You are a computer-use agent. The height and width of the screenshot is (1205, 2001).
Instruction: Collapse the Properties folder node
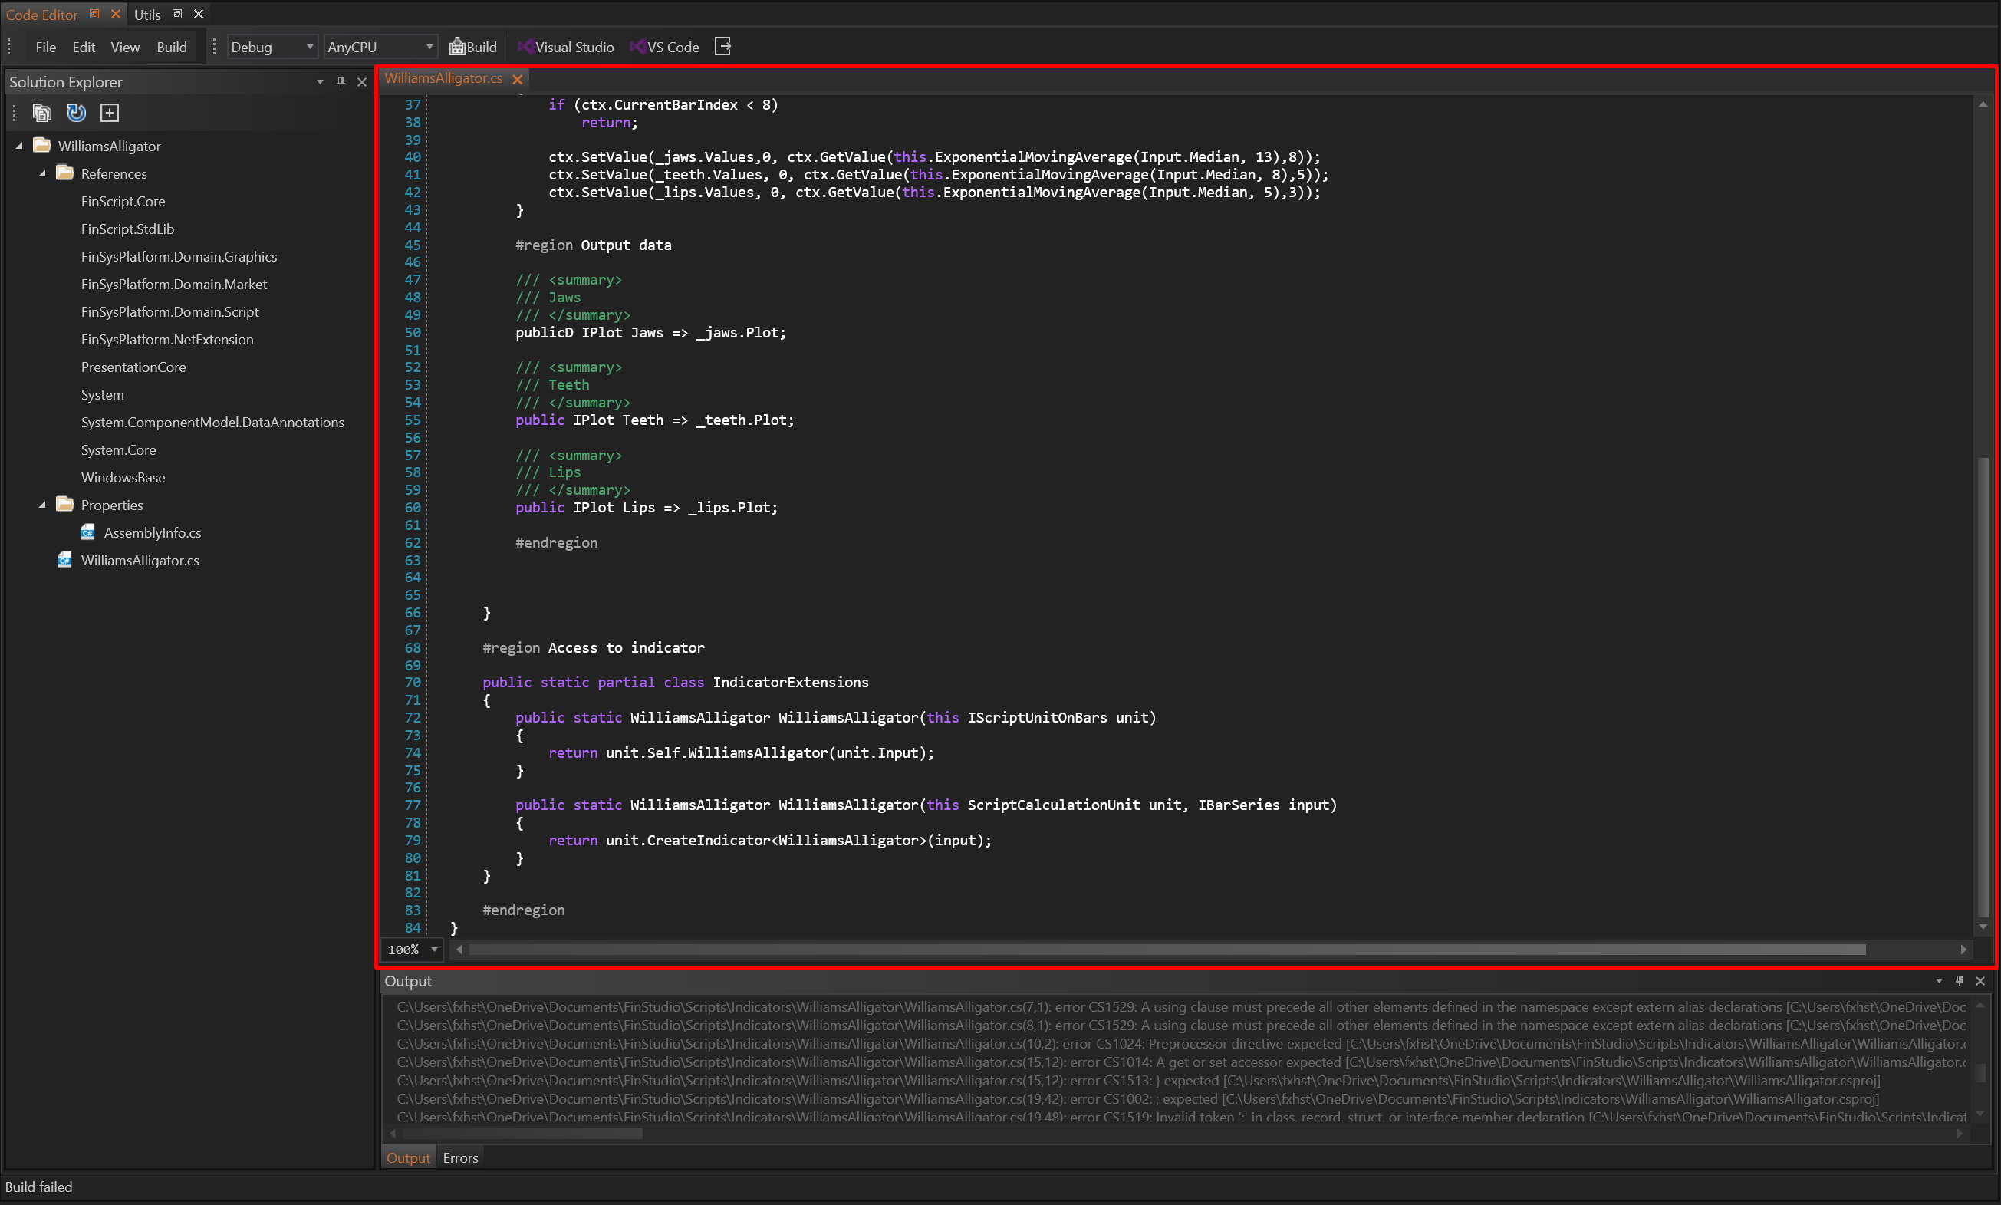[x=42, y=505]
